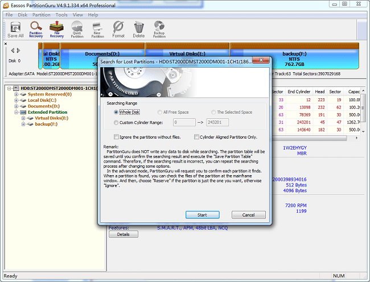Expand the System Reserved(0) node
This screenshot has width=370, height=282.
[x=17, y=94]
